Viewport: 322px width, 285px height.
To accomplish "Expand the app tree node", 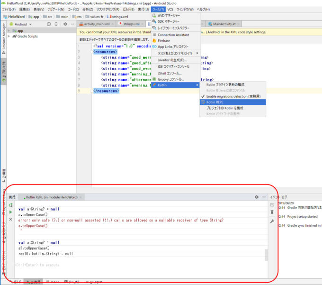I will pyautogui.click(x=9, y=31).
